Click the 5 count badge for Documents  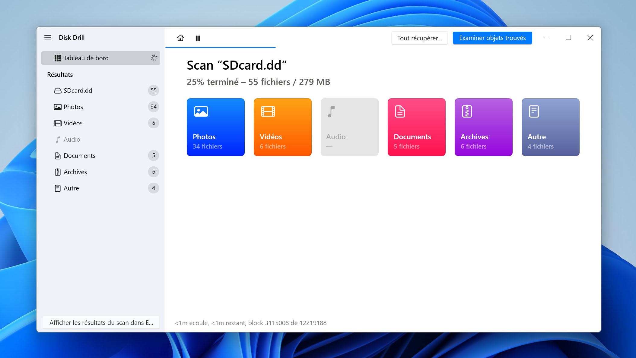pos(154,155)
